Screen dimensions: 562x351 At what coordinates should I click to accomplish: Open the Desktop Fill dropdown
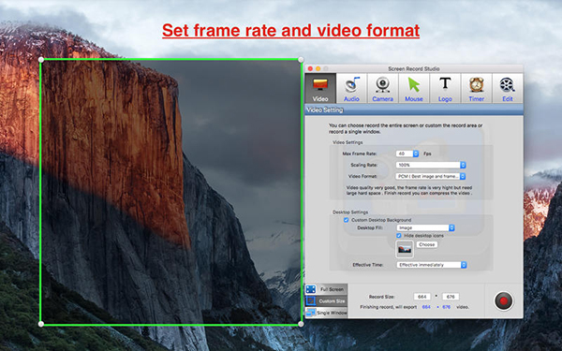tap(425, 227)
